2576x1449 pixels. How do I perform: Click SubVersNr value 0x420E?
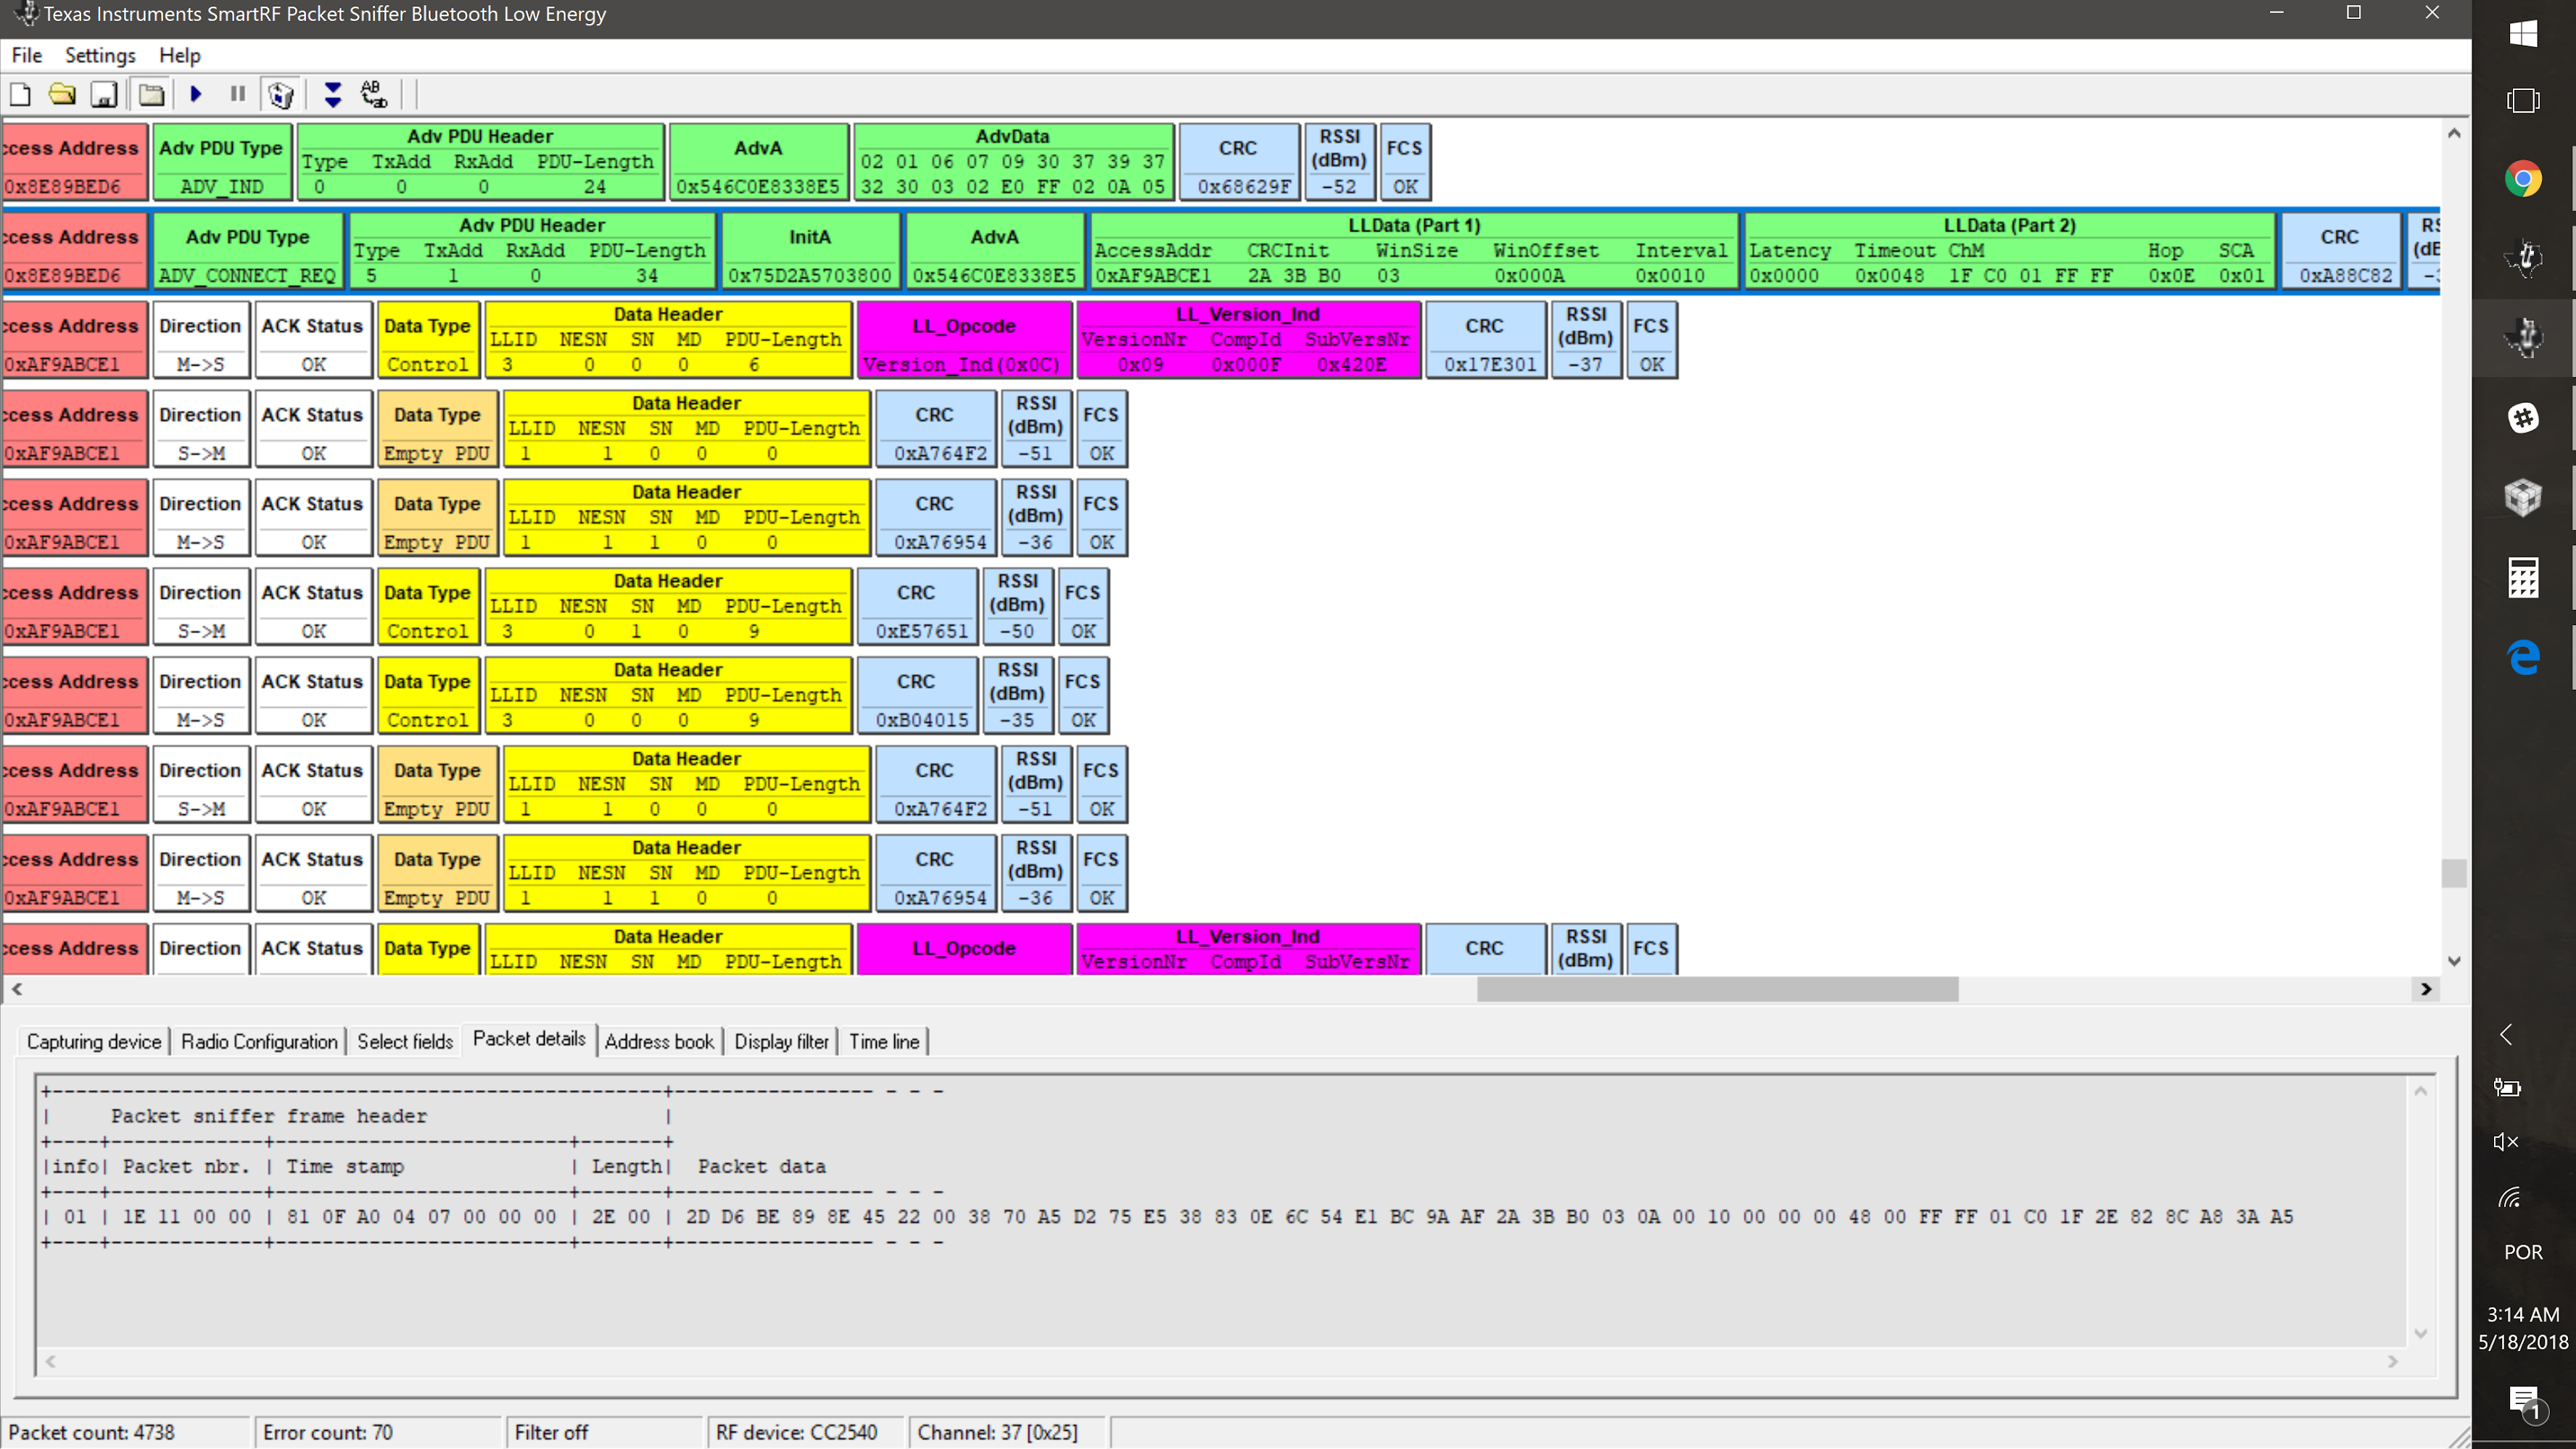click(x=1352, y=364)
